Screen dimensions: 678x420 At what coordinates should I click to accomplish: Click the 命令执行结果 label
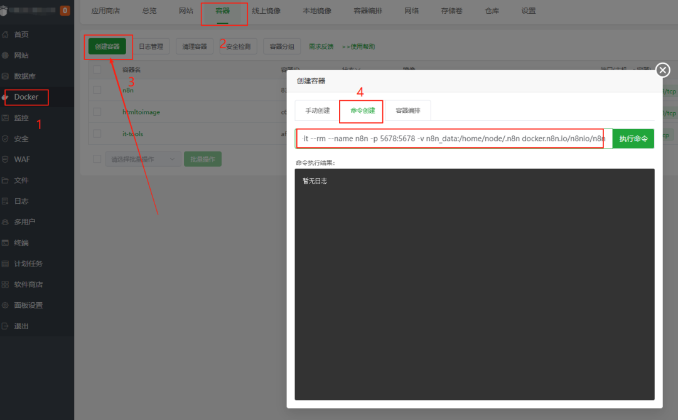(315, 163)
